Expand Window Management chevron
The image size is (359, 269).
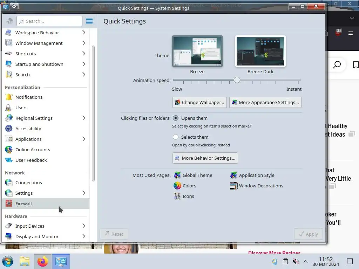(x=84, y=43)
